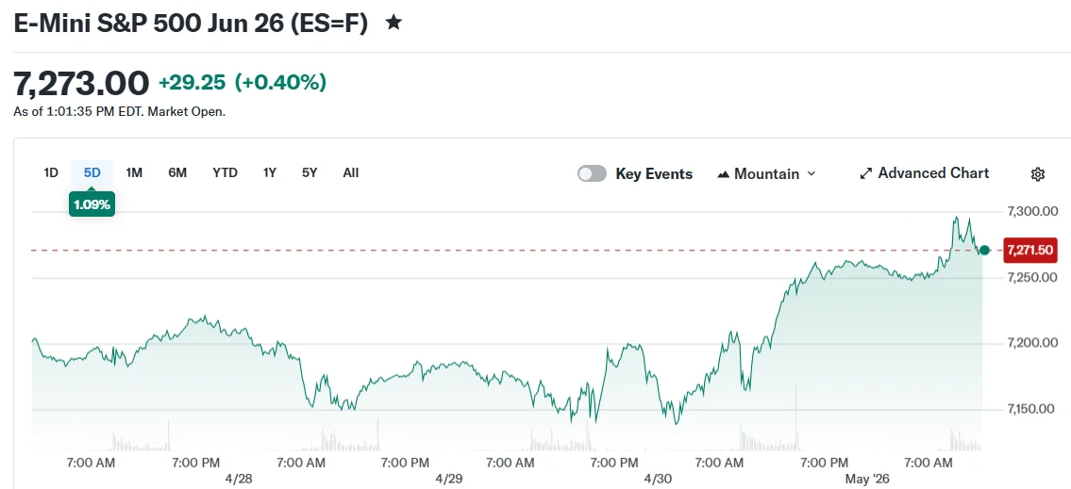Viewport: 1071px width, 489px height.
Task: Click the (+0.40%) percent change
Action: coord(281,83)
